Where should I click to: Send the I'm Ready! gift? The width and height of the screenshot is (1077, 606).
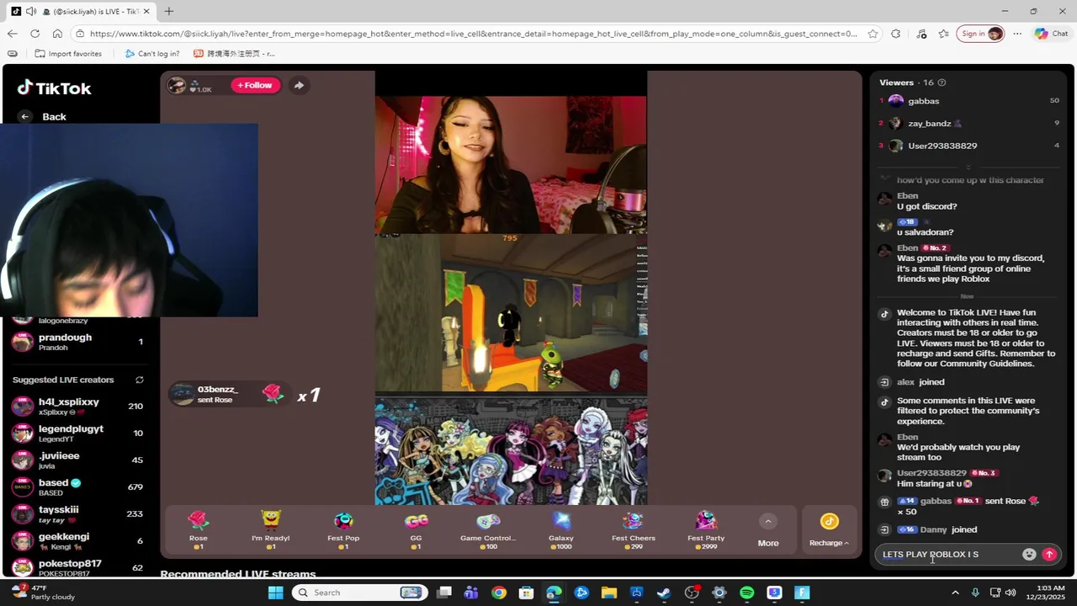[x=270, y=529]
